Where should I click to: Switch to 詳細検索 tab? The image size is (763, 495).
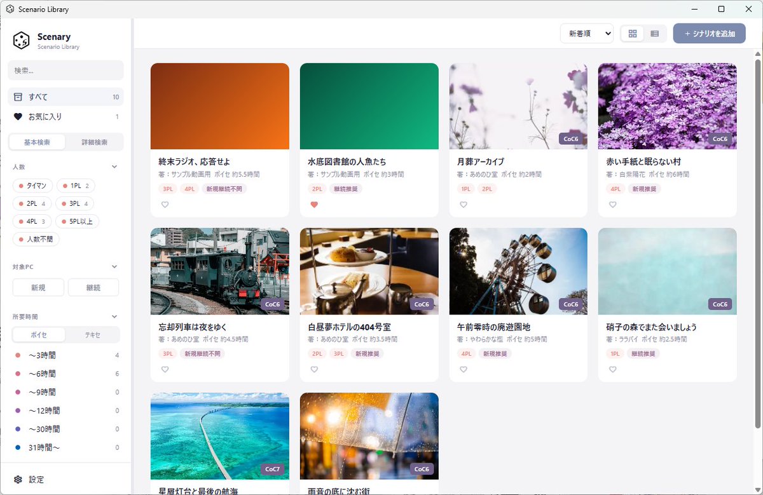pyautogui.click(x=94, y=142)
